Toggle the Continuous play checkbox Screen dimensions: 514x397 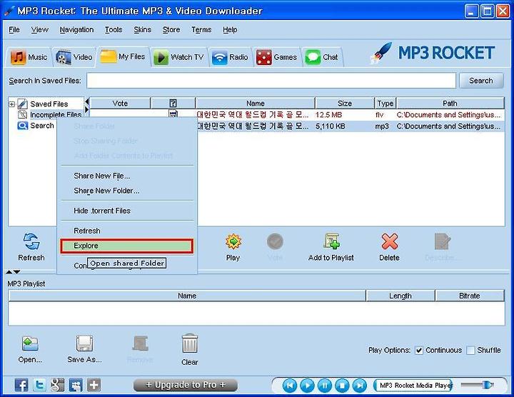(x=419, y=351)
